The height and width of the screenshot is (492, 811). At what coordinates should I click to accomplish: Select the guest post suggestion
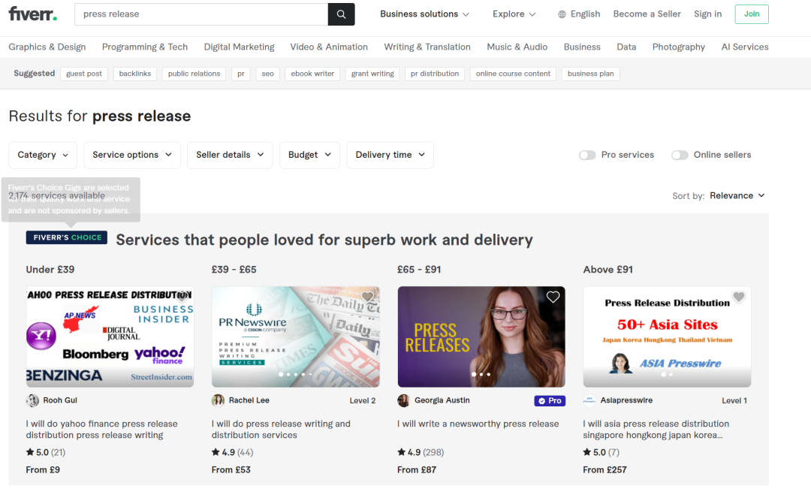84,74
